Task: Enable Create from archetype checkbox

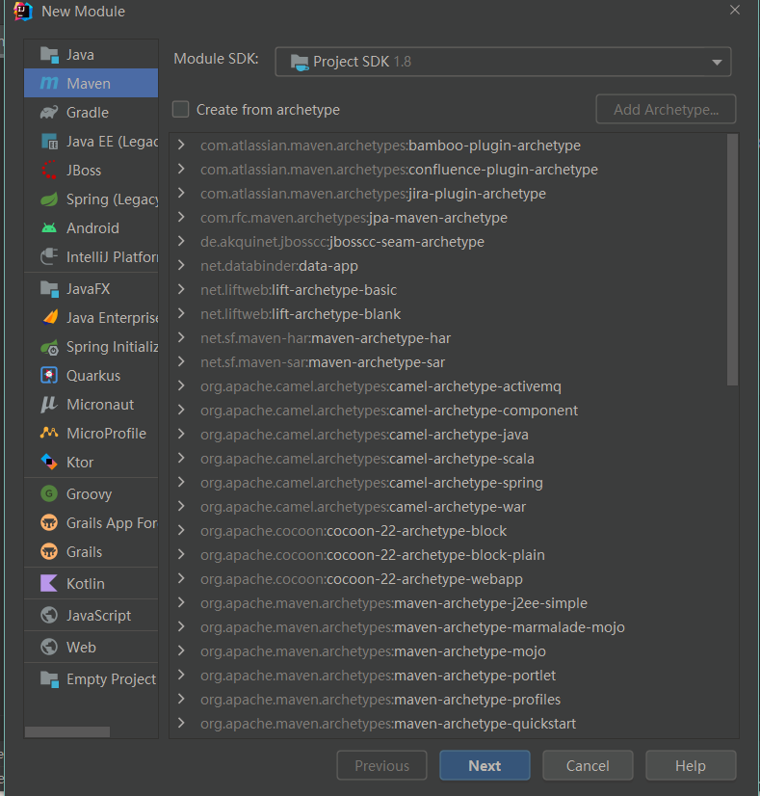Action: pyautogui.click(x=181, y=109)
